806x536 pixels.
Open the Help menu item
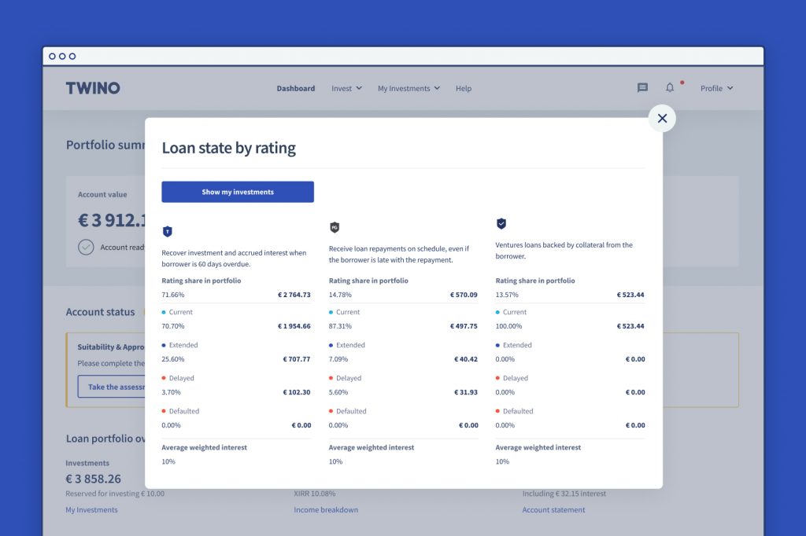click(x=464, y=89)
